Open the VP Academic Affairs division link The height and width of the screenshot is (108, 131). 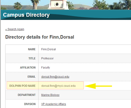(x=53, y=104)
